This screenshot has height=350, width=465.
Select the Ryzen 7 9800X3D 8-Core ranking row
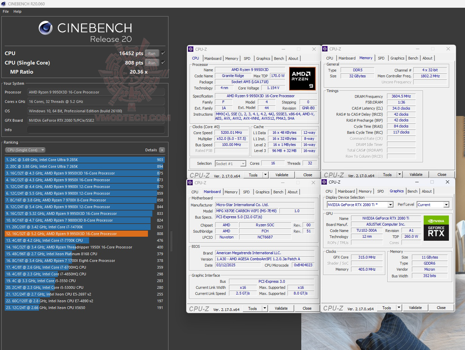(x=84, y=220)
